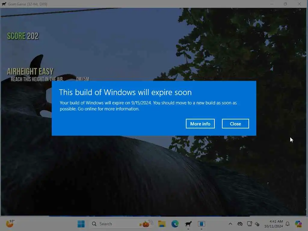Click the 0M/5M progress value
The image size is (308, 231).
[82, 79]
